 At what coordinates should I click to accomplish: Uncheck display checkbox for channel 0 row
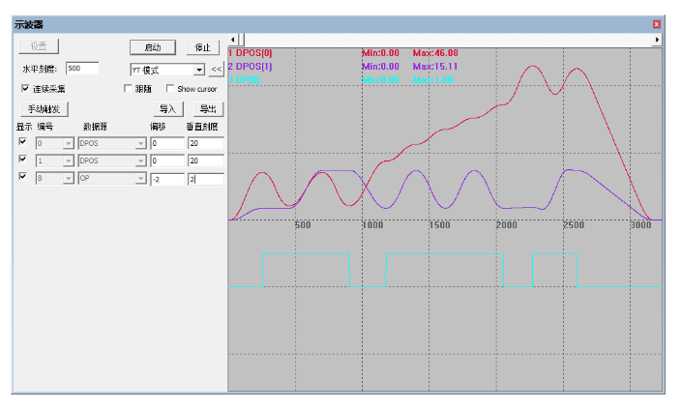22,141
